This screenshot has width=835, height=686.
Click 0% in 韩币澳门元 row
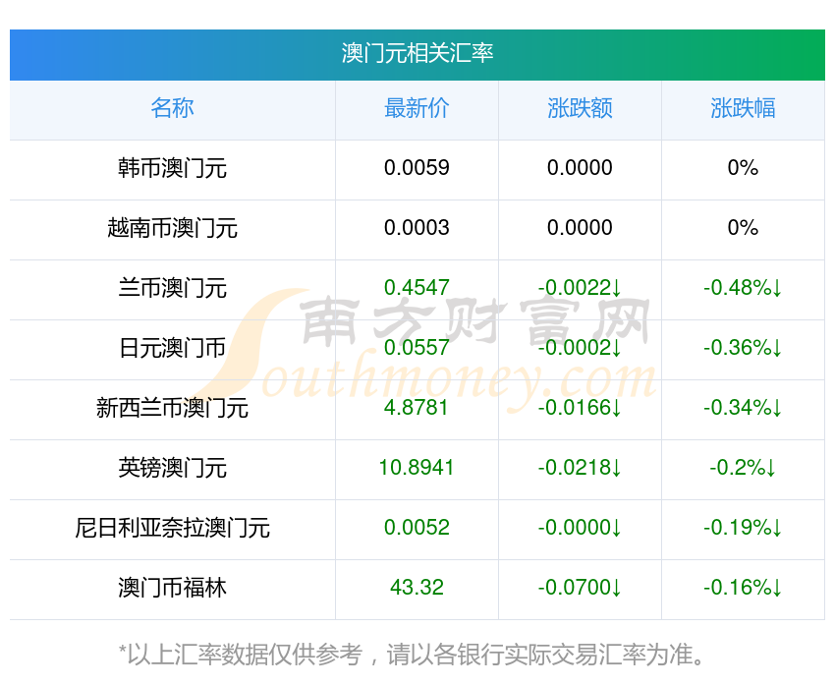coord(743,168)
